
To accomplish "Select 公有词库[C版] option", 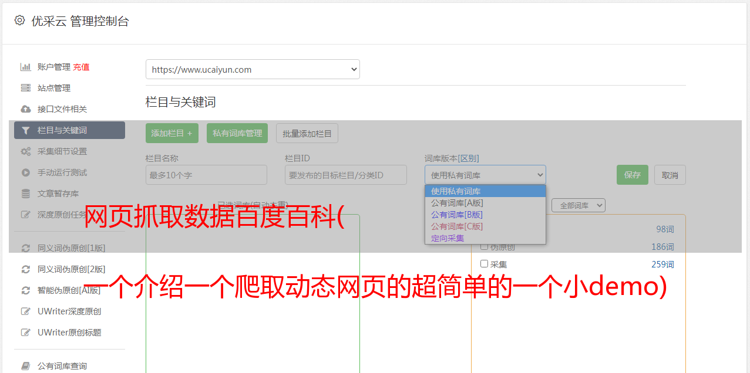I will 485,226.
